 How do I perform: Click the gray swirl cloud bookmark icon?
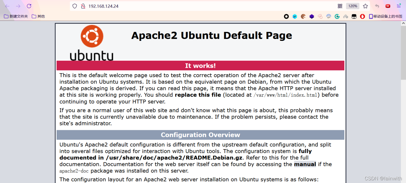click(346, 17)
